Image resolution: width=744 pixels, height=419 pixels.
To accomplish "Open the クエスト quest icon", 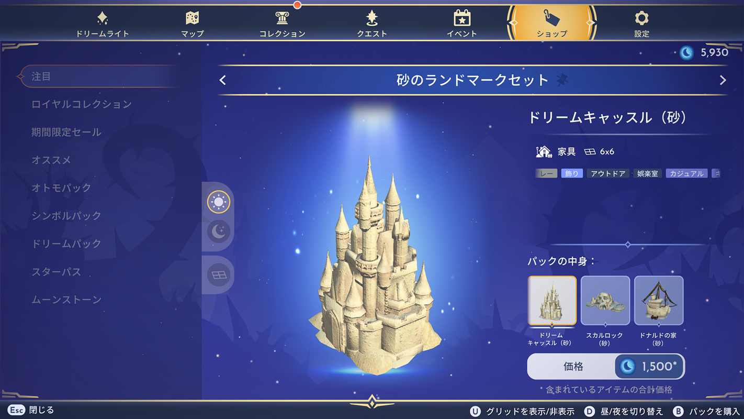I will click(372, 18).
